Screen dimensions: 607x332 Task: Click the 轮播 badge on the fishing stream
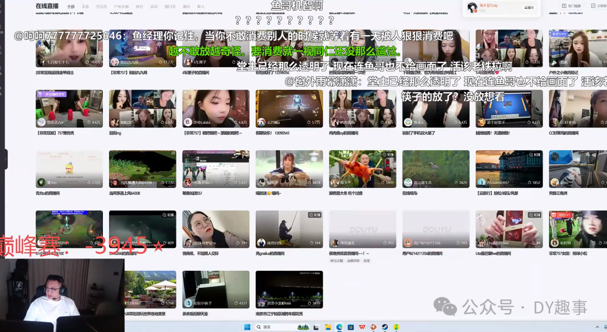coord(314,215)
